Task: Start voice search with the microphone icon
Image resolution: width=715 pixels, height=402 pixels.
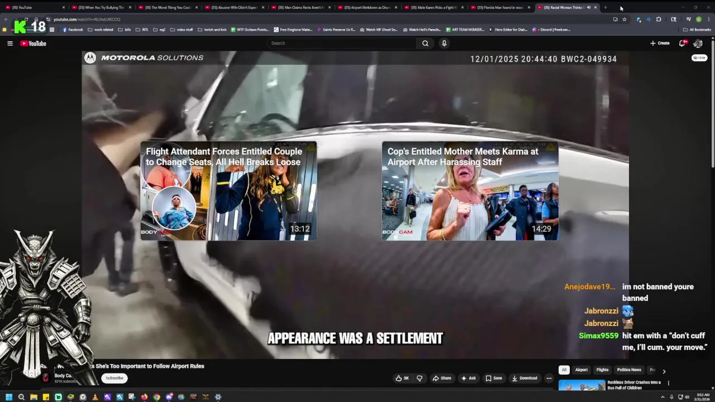Action: pyautogui.click(x=444, y=43)
